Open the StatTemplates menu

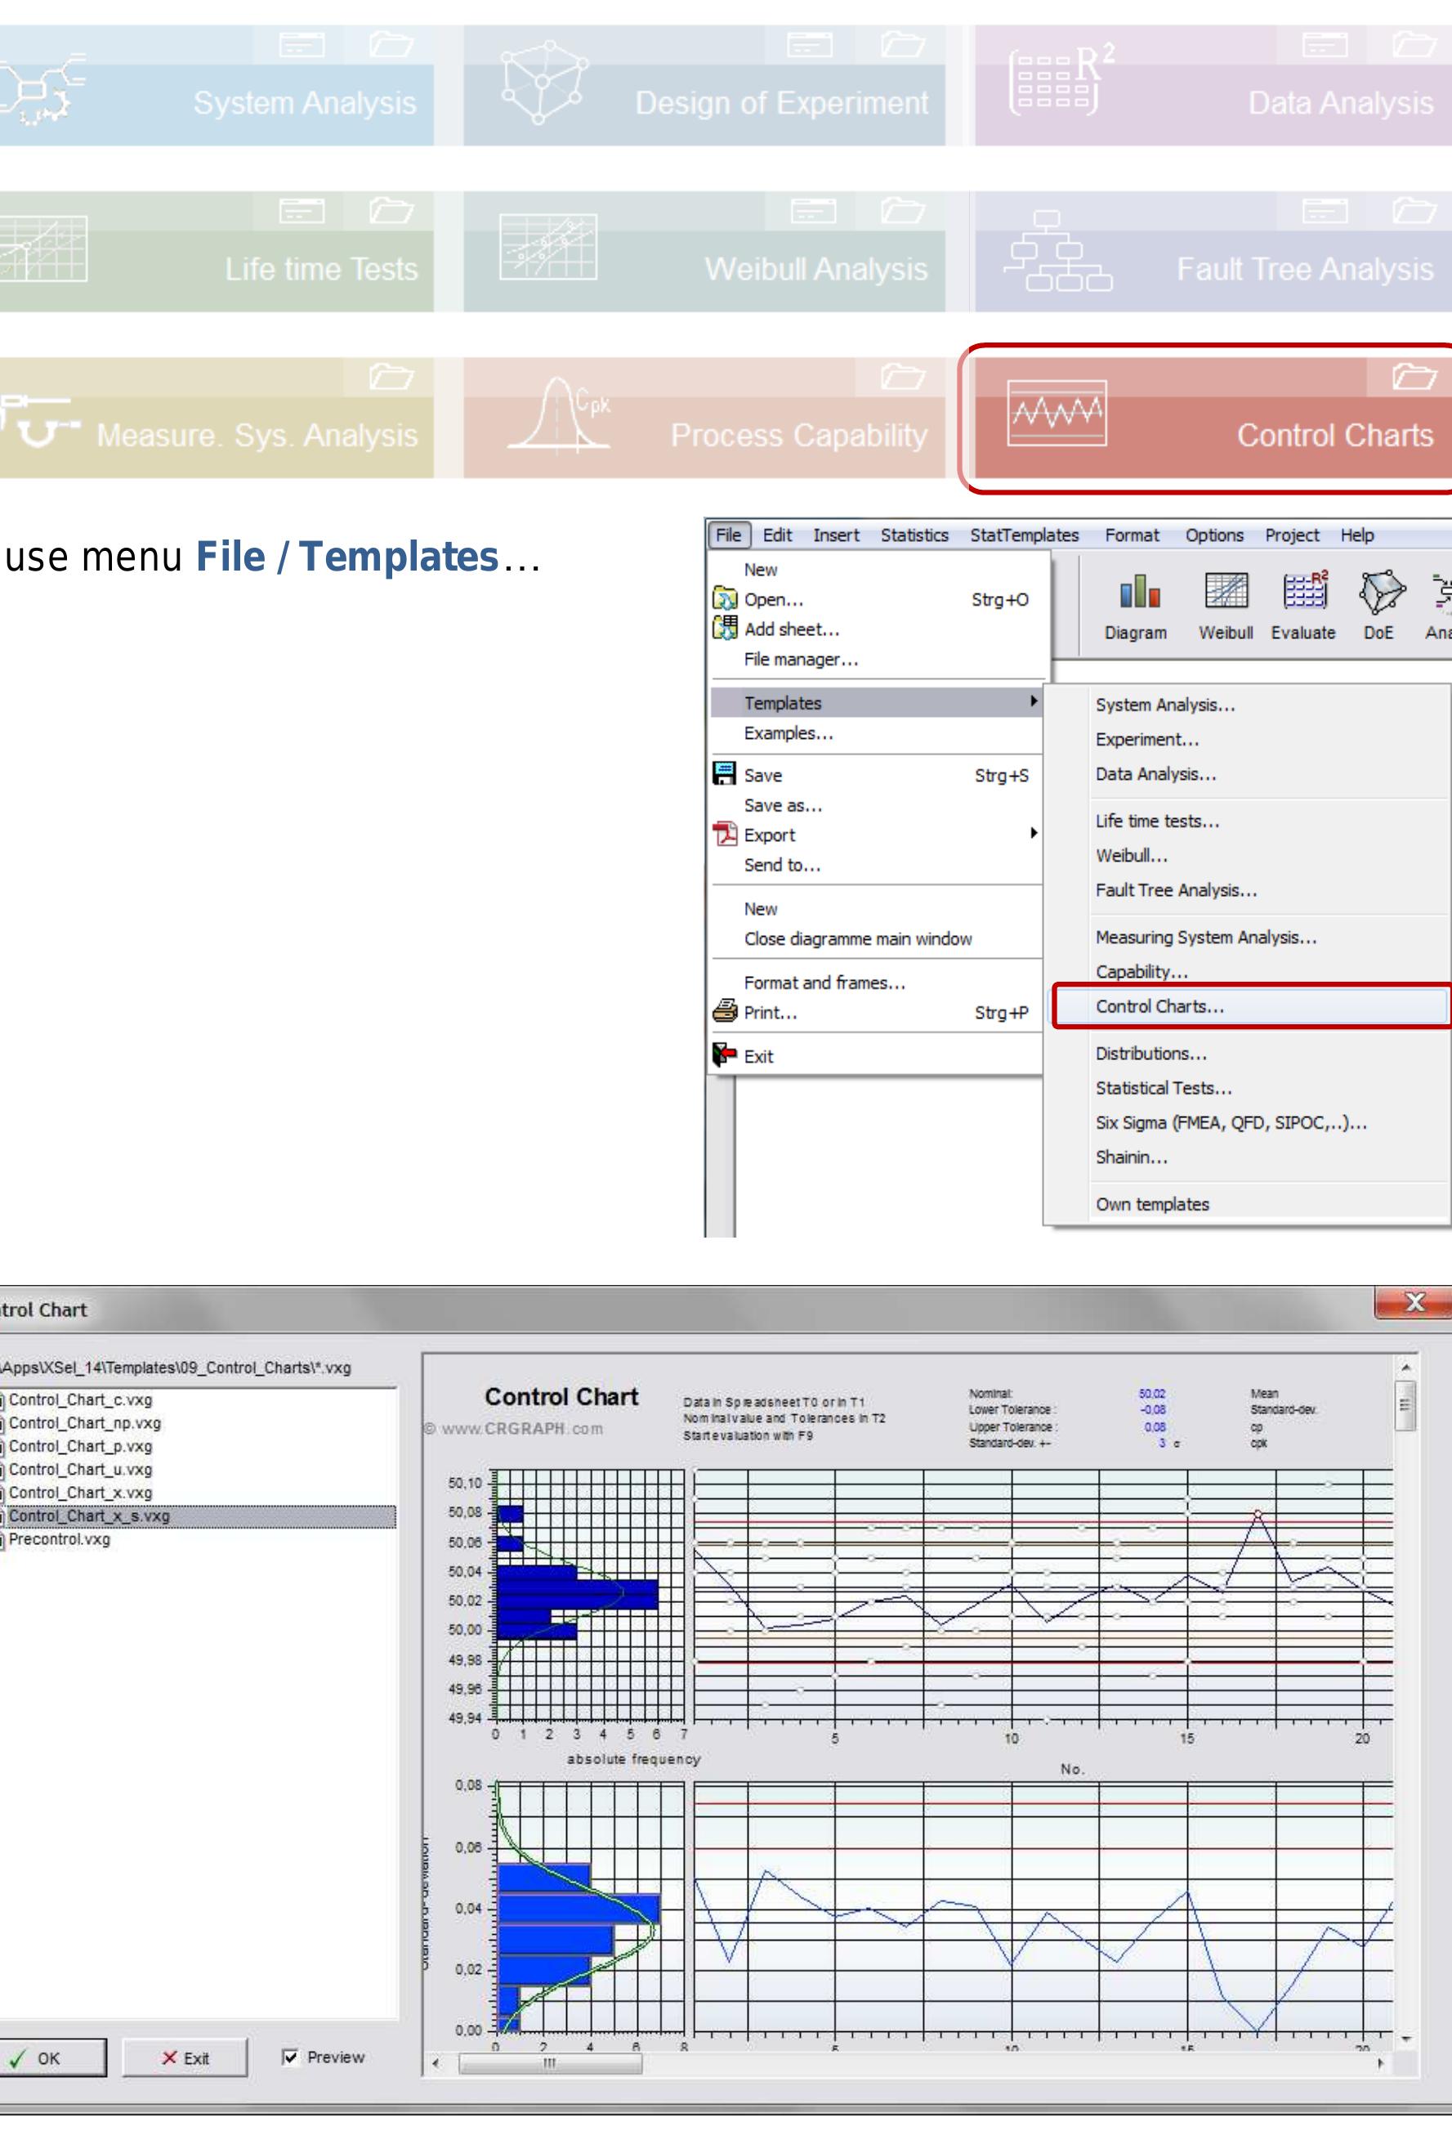1024,535
